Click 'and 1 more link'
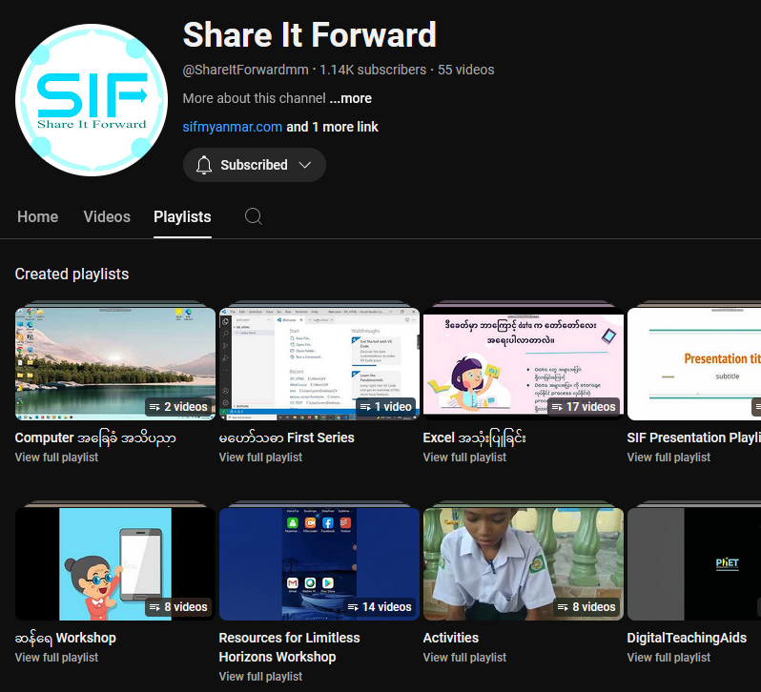 tap(332, 127)
